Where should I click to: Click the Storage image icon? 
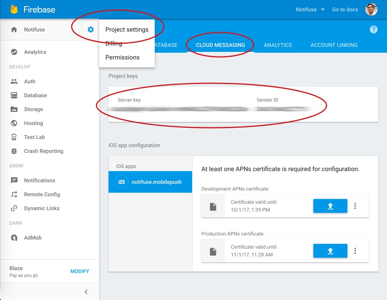(x=14, y=109)
